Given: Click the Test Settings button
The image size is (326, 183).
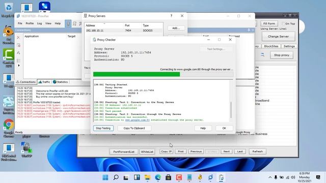Looking at the screenshot, I should (216, 49).
